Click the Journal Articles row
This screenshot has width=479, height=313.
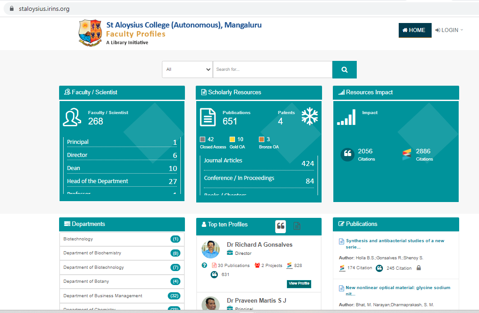(259, 162)
